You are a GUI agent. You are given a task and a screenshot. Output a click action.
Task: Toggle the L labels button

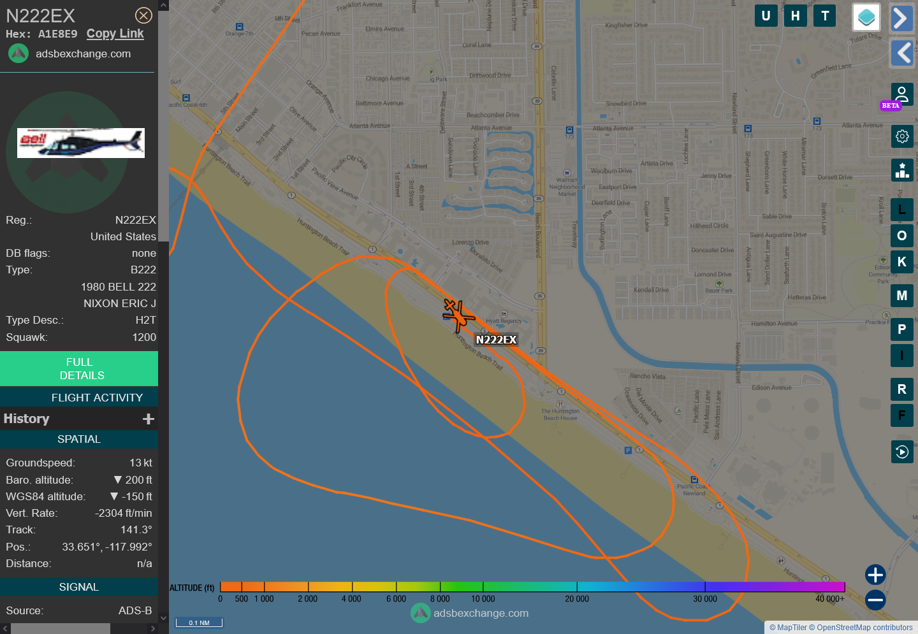click(901, 210)
